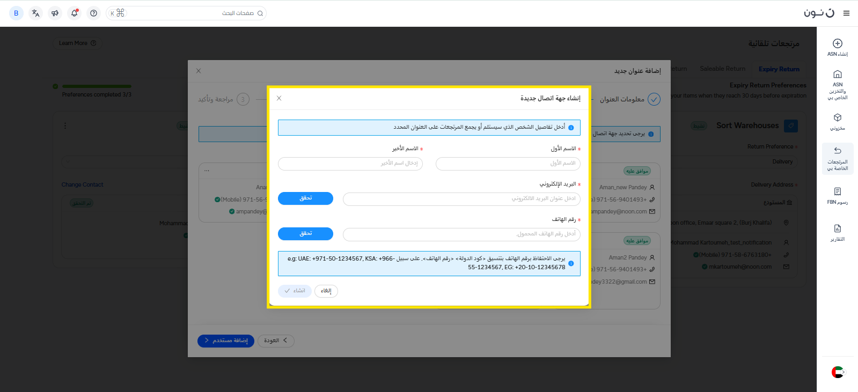Select the معلومات العنوان step

click(630, 99)
